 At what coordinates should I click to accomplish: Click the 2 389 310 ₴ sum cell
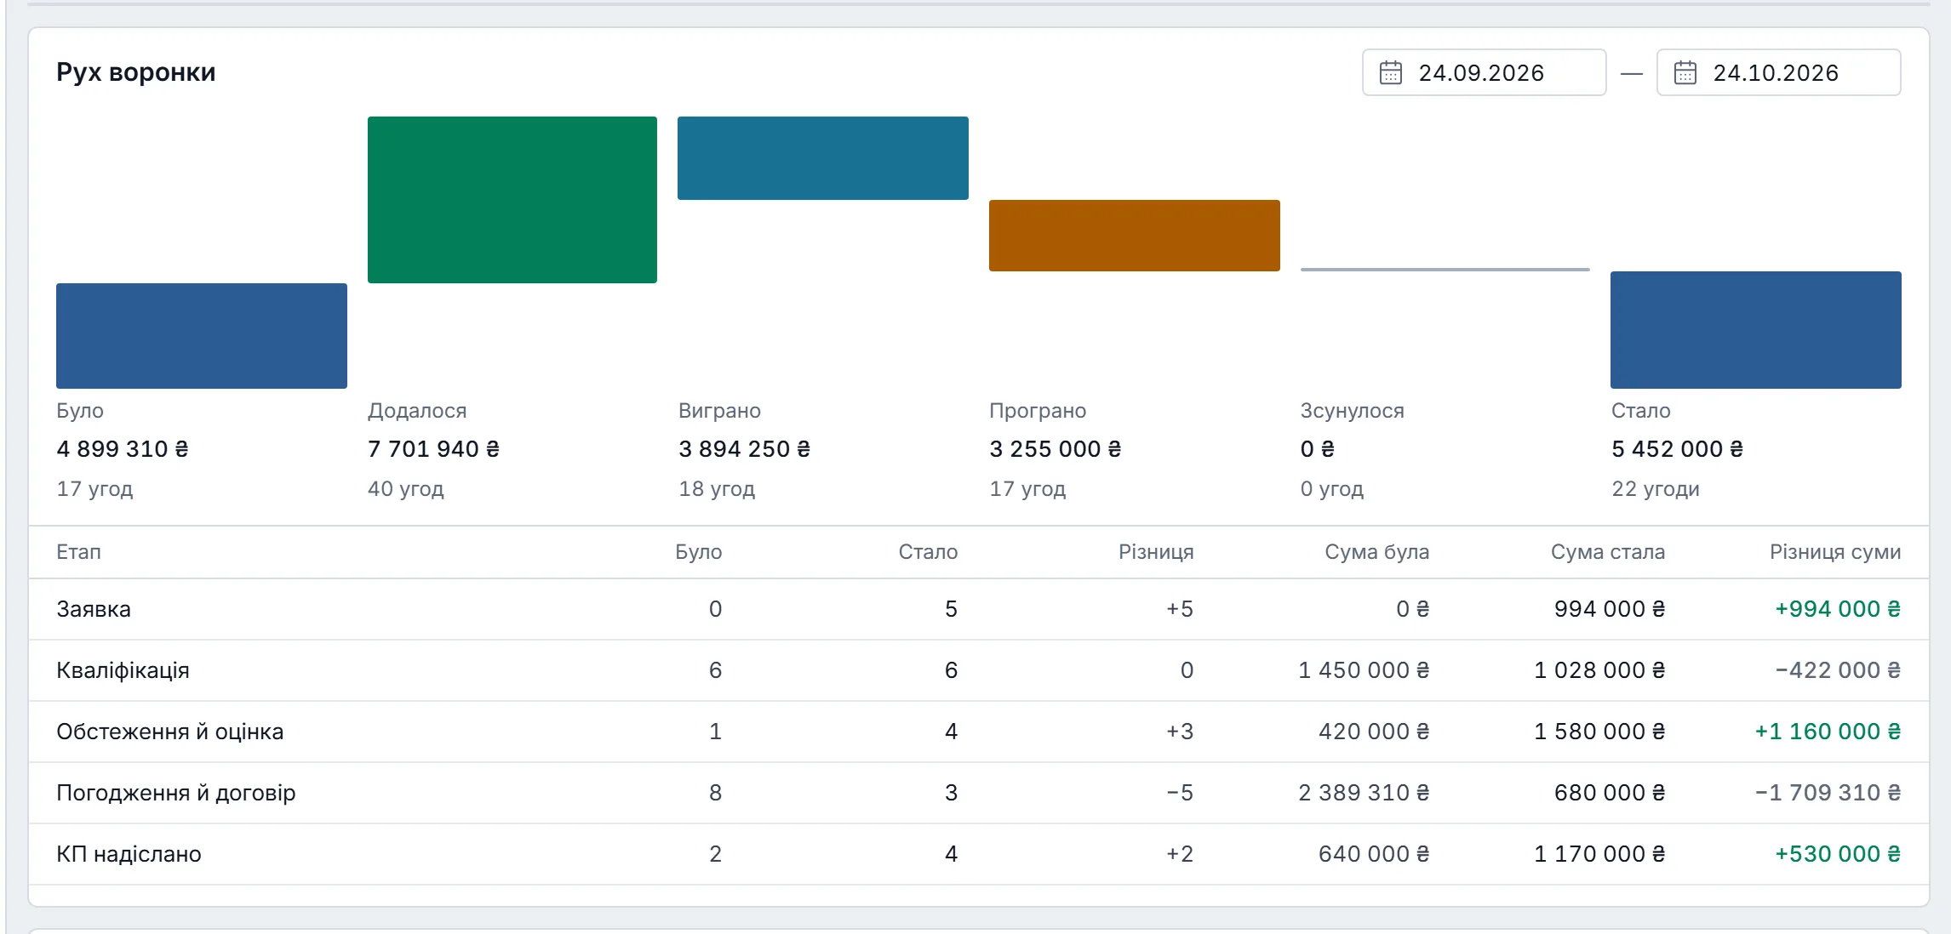point(1364,793)
